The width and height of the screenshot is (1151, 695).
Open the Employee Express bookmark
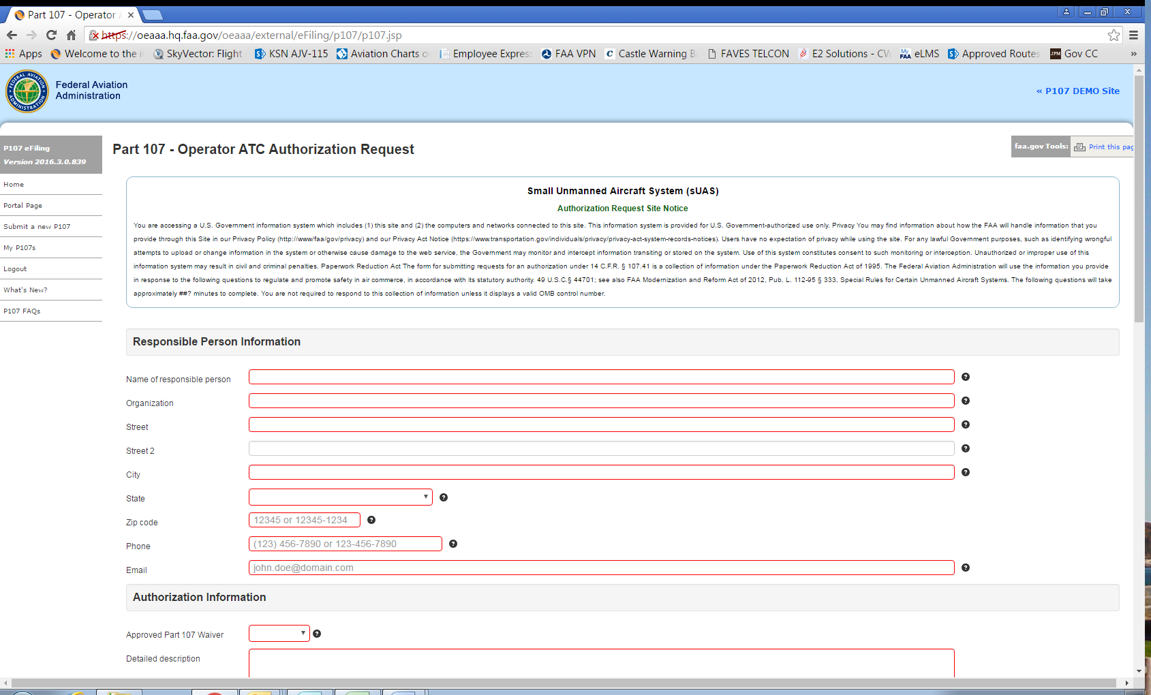(x=486, y=54)
